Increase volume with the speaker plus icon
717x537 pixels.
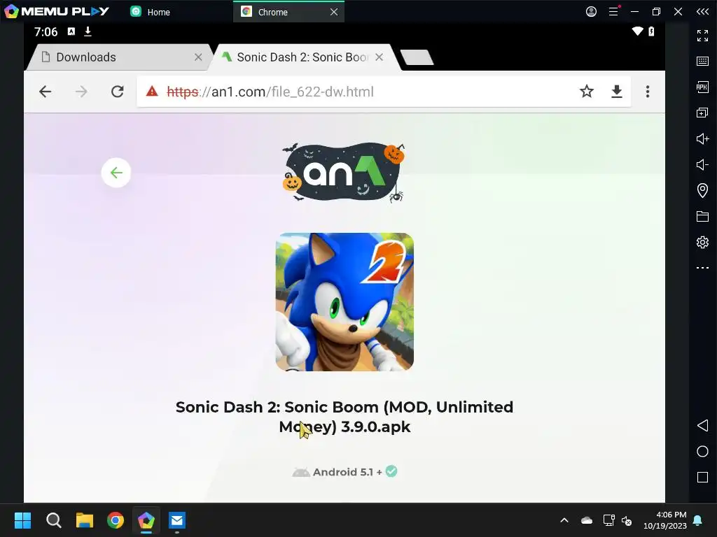pos(702,138)
